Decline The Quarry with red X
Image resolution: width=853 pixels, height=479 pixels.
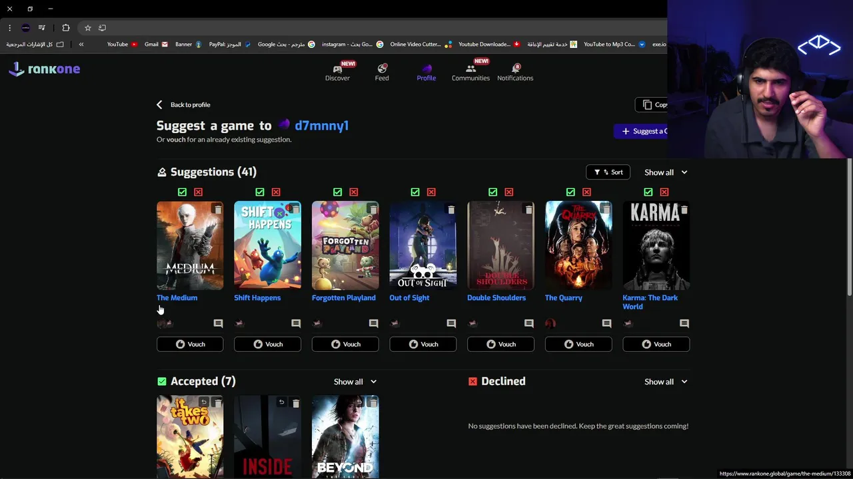pyautogui.click(x=586, y=192)
